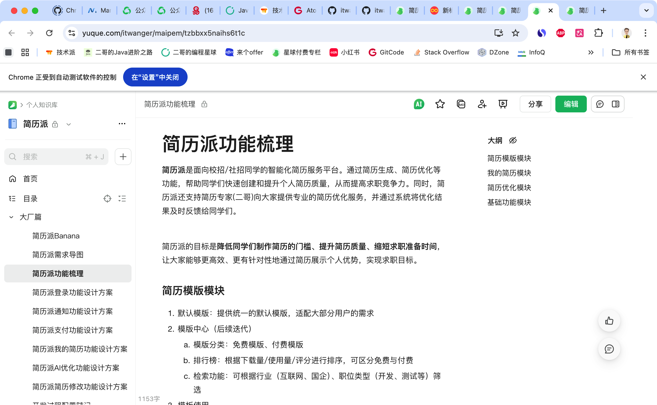The width and height of the screenshot is (657, 405).
Task: Hide the outline (大纲) panel
Action: pos(513,140)
